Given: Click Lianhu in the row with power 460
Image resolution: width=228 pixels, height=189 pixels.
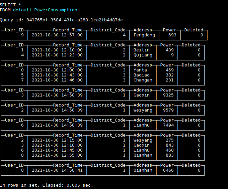Looking at the screenshot, I should (x=142, y=150).
